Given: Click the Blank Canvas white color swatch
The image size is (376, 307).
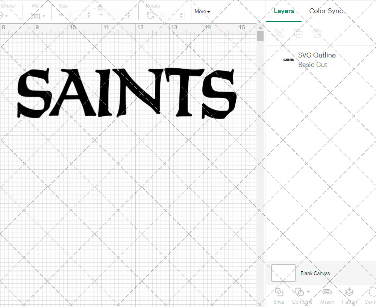Looking at the screenshot, I should [x=283, y=273].
